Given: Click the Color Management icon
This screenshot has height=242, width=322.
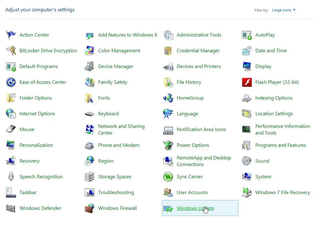Looking at the screenshot, I should pyautogui.click(x=90, y=51).
